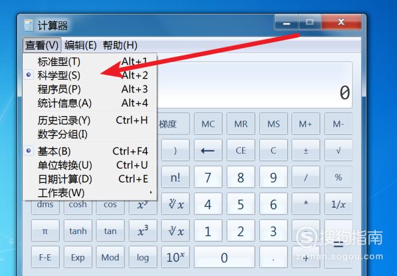Select 标准型(T) mode

tap(90, 61)
